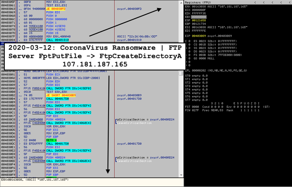Image resolution: width=292 pixels, height=187 pixels.
Task: Select the EDI register value FFFFFFFE
Action: coord(199,31)
